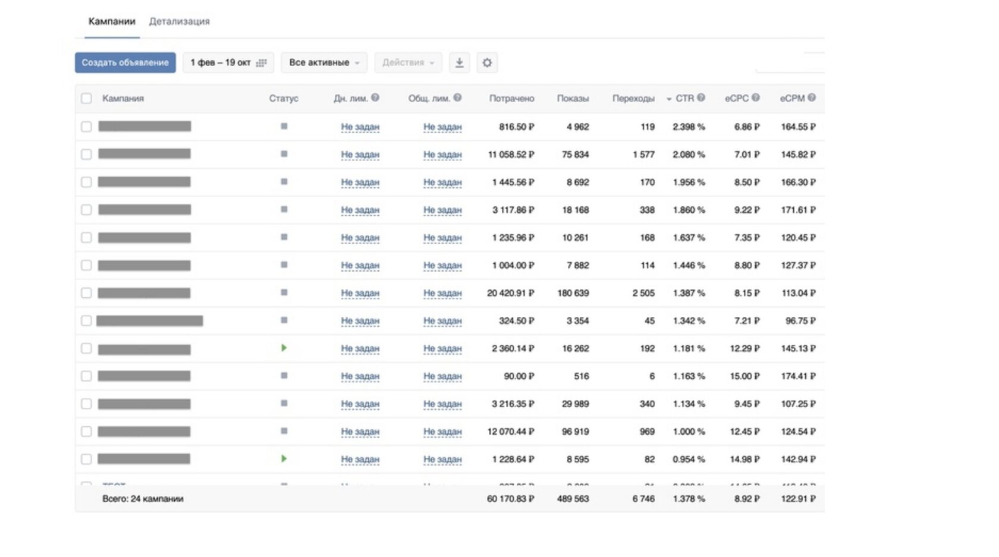Sort by Потрачено column header
Viewport: 999px width, 557px height.
[x=511, y=98]
